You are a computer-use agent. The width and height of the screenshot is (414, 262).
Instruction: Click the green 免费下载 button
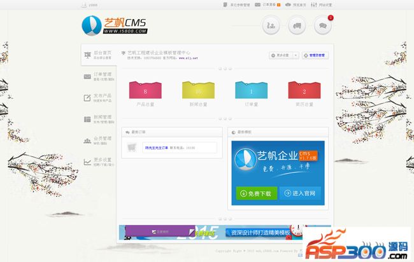(x=257, y=193)
